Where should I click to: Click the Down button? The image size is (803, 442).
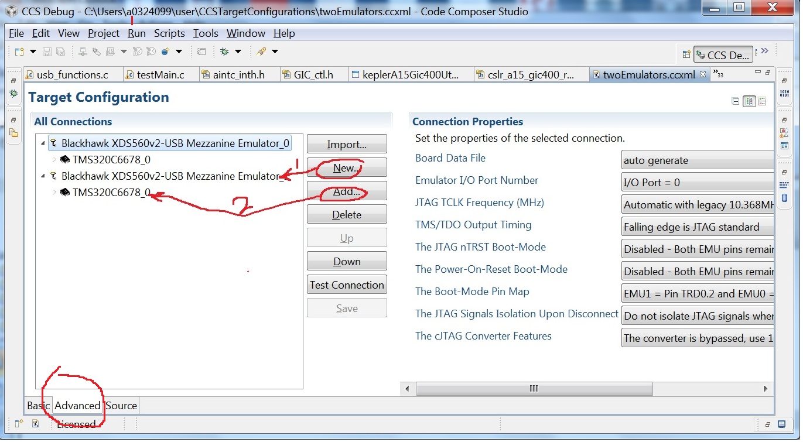(x=347, y=262)
